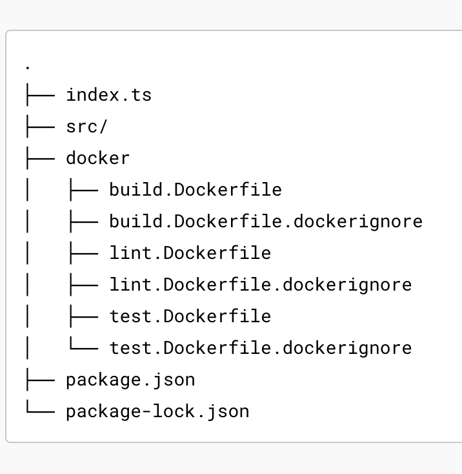Screen dimensions: 462x474
Task: Click the branch connector before build.Dockerfile
Action: pos(83,190)
